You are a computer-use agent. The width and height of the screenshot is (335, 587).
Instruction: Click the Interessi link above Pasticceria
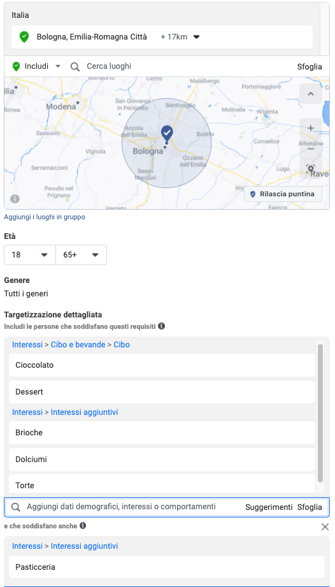(27, 546)
